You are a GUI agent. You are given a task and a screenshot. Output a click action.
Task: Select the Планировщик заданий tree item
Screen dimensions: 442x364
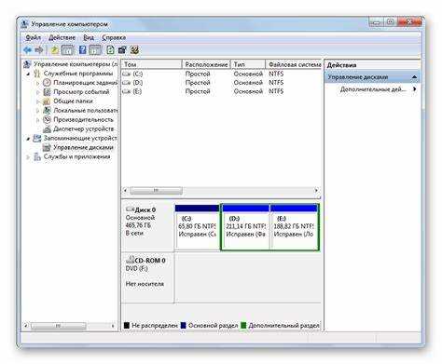pyautogui.click(x=85, y=83)
